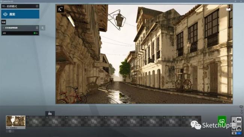This screenshot has height=137, width=244.
Task: Select the second photo set page tab
Action: click(10, 131)
